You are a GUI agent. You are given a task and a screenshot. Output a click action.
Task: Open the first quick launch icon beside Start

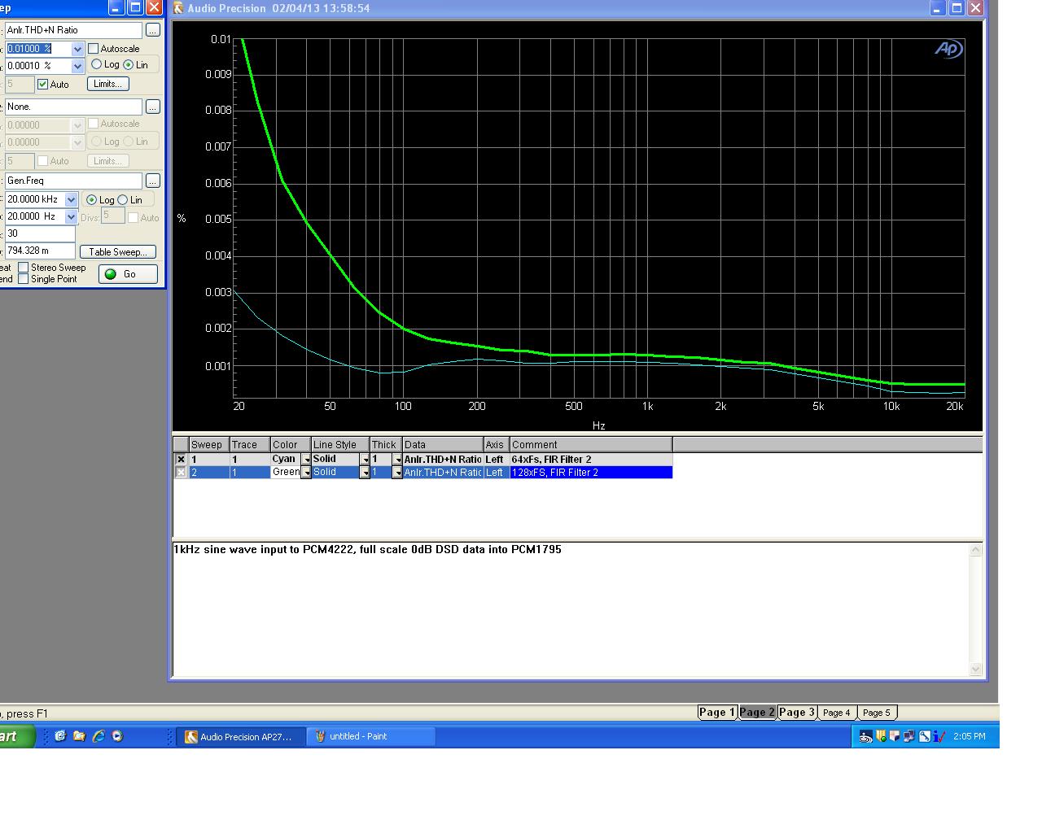point(59,735)
